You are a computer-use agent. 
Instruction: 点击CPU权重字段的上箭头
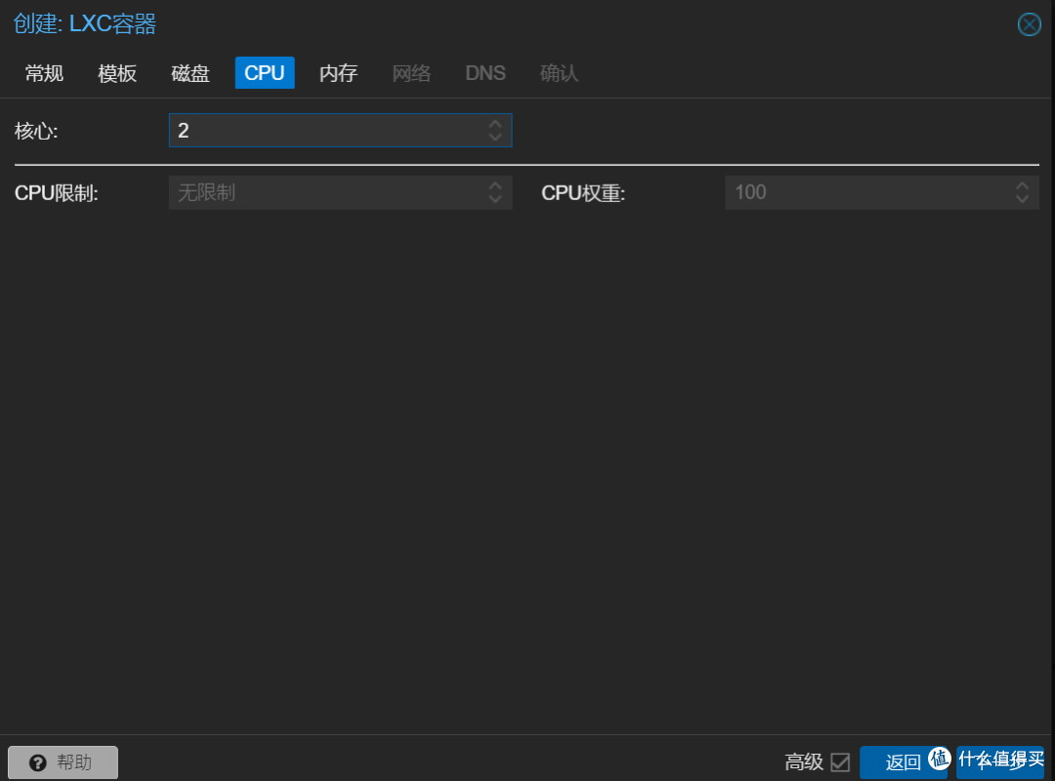tap(1022, 186)
